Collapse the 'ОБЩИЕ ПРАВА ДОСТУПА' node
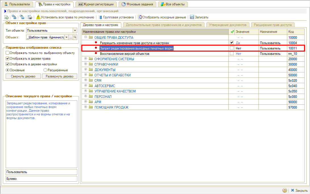This screenshot has width=310, height=194. 86,37
